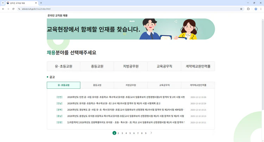The image size is (264, 142).
Task: Go to pagination page 7
Action: [138, 133]
